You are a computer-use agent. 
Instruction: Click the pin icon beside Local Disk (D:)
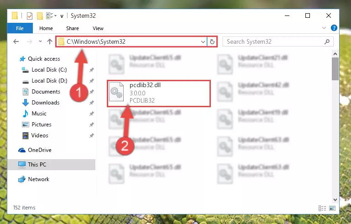click(x=92, y=81)
